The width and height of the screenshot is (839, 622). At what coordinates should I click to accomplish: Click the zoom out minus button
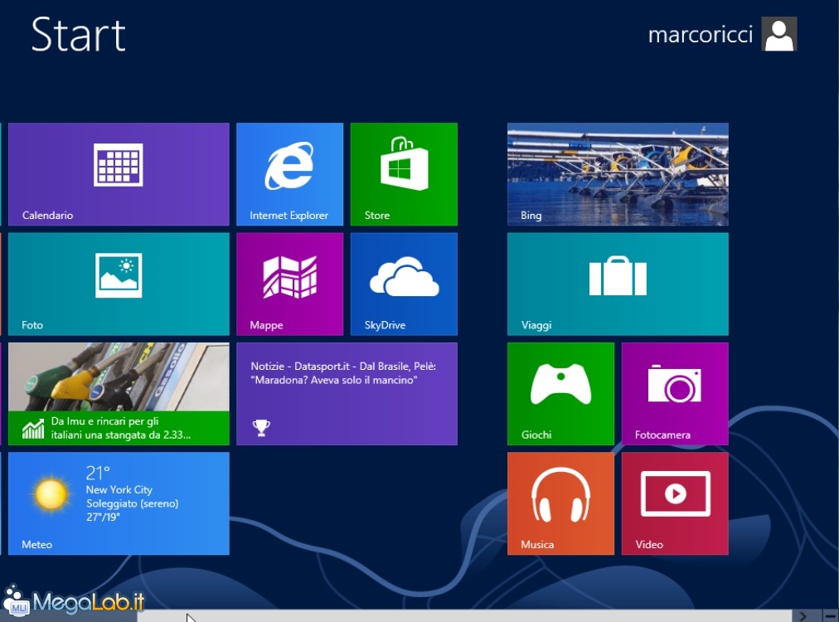831,616
